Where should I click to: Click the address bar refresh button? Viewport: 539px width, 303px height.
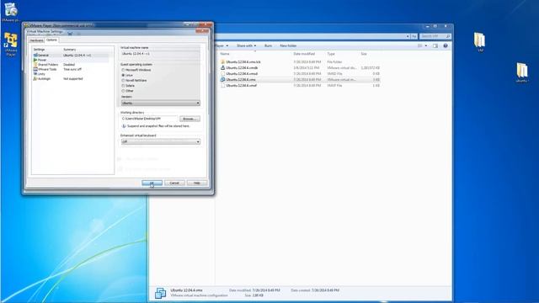point(414,36)
